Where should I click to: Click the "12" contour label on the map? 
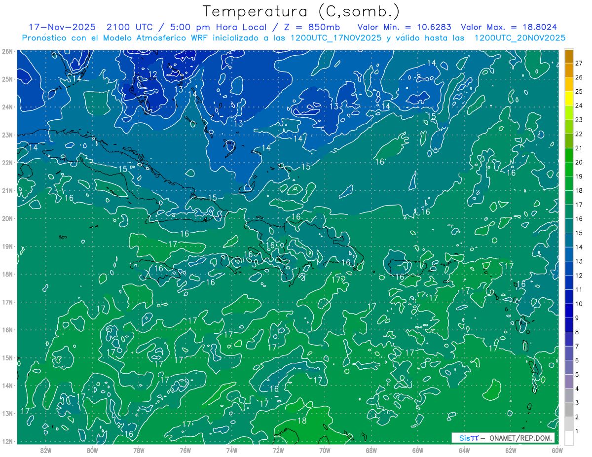click(x=153, y=74)
